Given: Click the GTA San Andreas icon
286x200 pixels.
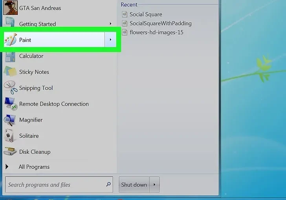Looking at the screenshot, I should [x=10, y=8].
